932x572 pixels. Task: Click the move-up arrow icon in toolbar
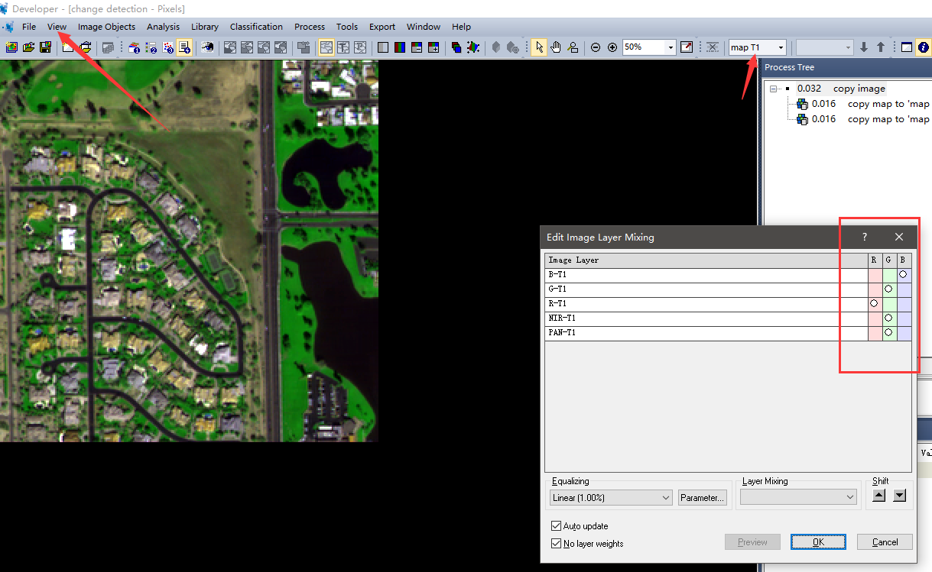tap(881, 47)
